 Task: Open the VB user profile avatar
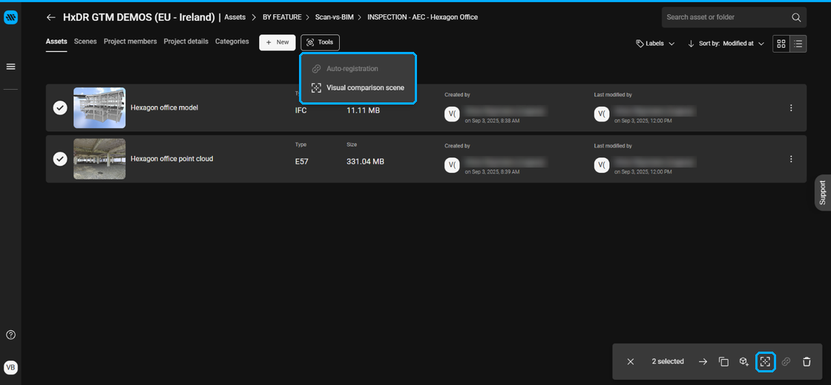pos(10,367)
